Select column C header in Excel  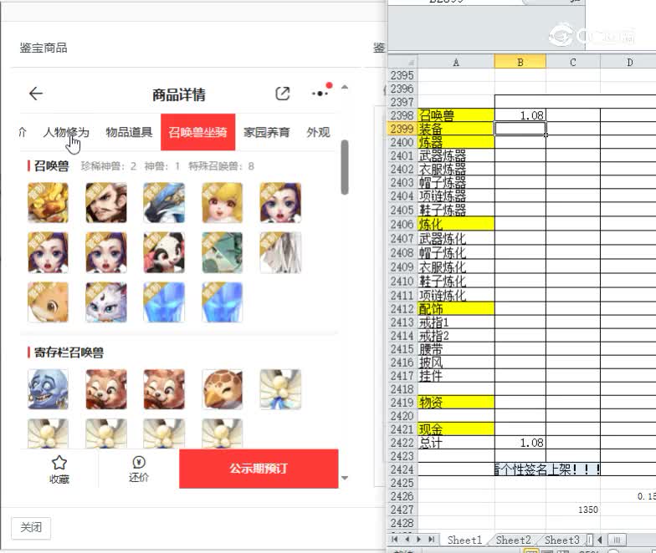573,62
